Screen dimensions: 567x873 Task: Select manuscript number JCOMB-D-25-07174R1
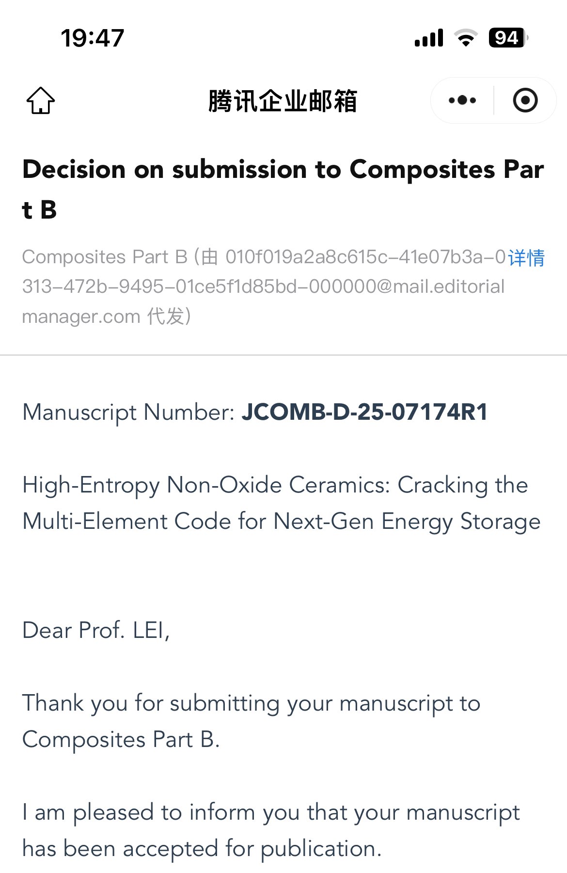pyautogui.click(x=364, y=412)
